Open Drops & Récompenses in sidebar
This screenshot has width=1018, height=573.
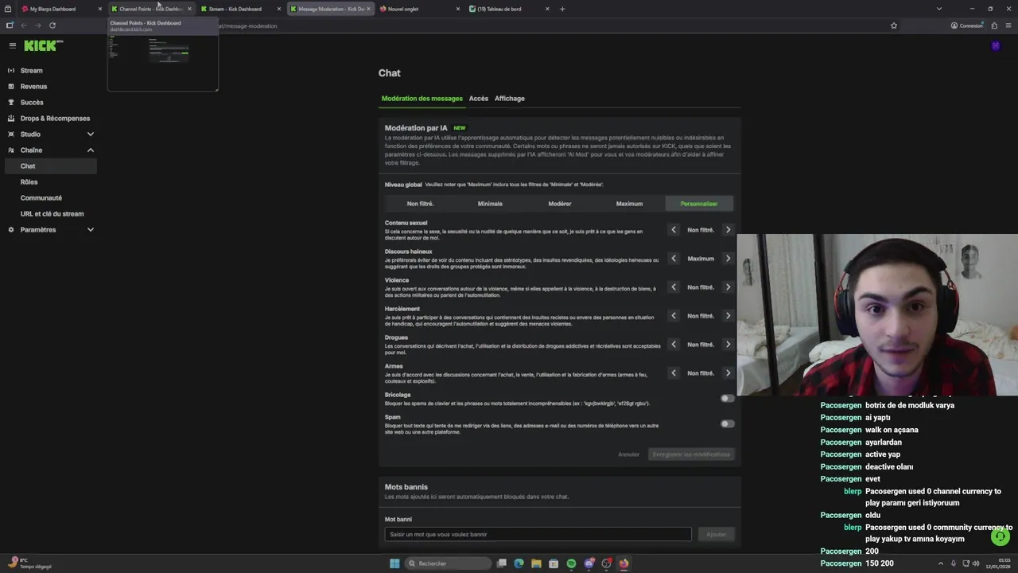55,118
